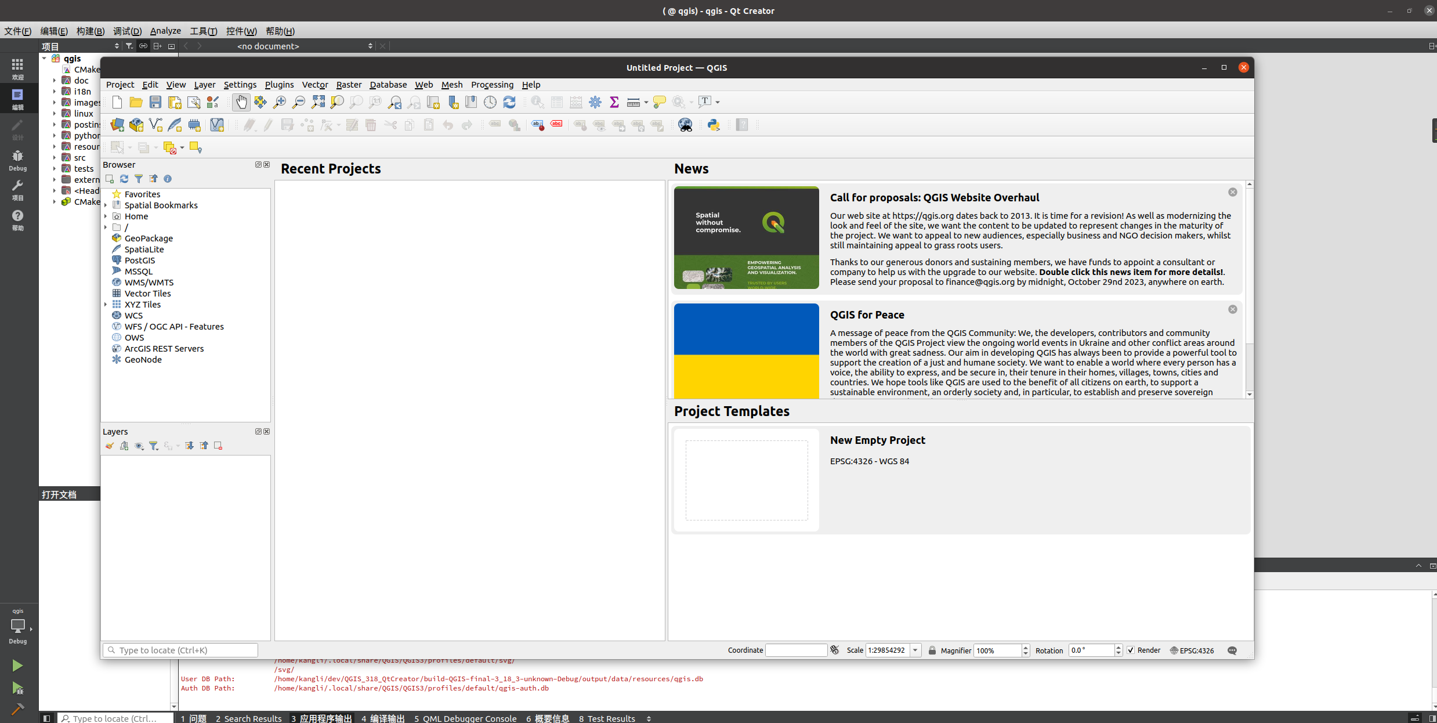The width and height of the screenshot is (1437, 723).
Task: Click the Deselect Features icon
Action: point(169,147)
